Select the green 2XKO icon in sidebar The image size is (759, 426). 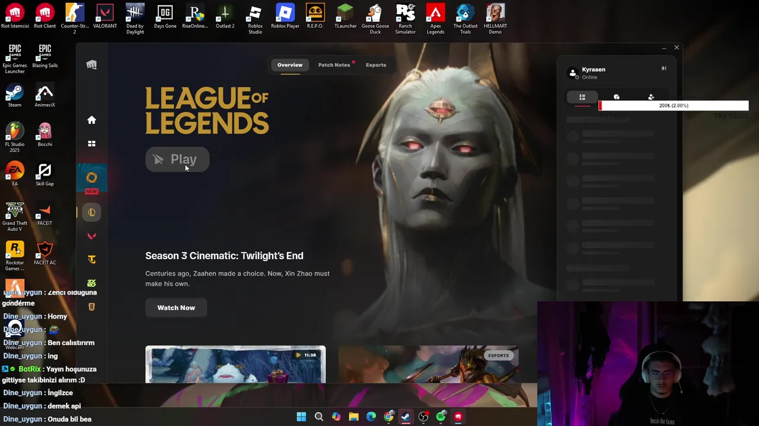[91, 283]
